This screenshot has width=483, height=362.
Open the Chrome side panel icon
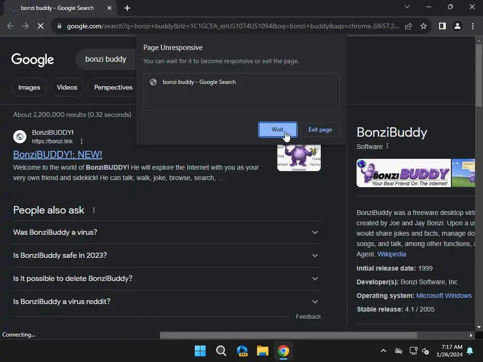[442, 26]
